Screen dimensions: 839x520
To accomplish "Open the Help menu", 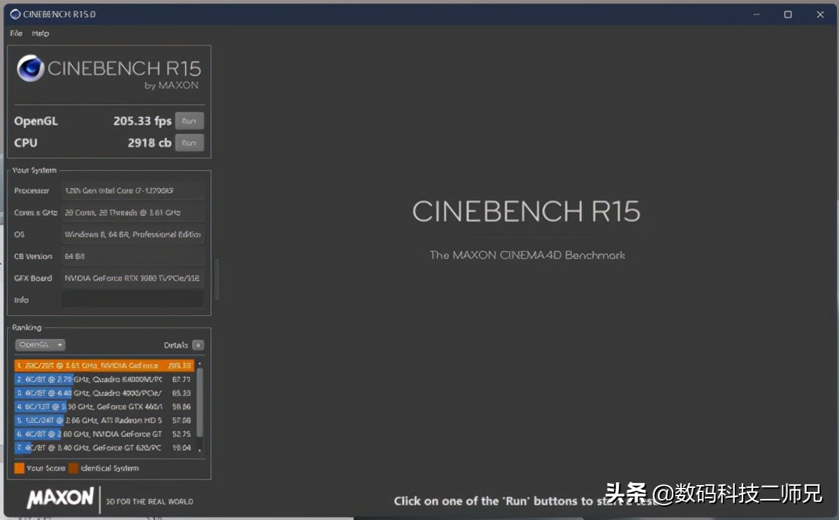I will pyautogui.click(x=40, y=34).
